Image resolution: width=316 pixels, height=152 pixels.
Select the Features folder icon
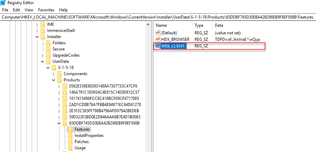tap(70, 129)
